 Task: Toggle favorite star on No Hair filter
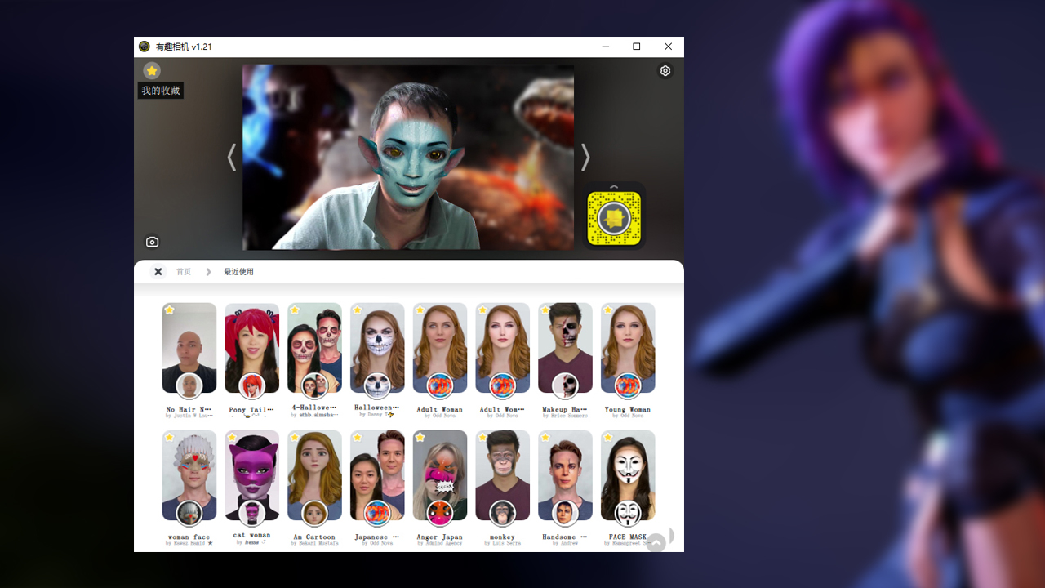pyautogui.click(x=170, y=310)
